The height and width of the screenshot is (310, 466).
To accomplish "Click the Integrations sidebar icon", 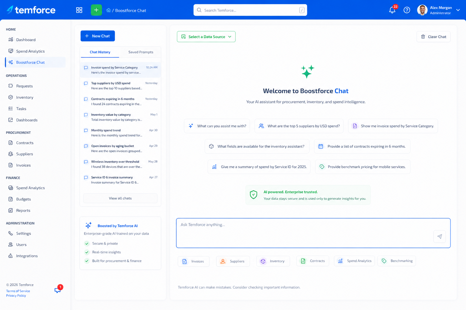I will (x=11, y=256).
